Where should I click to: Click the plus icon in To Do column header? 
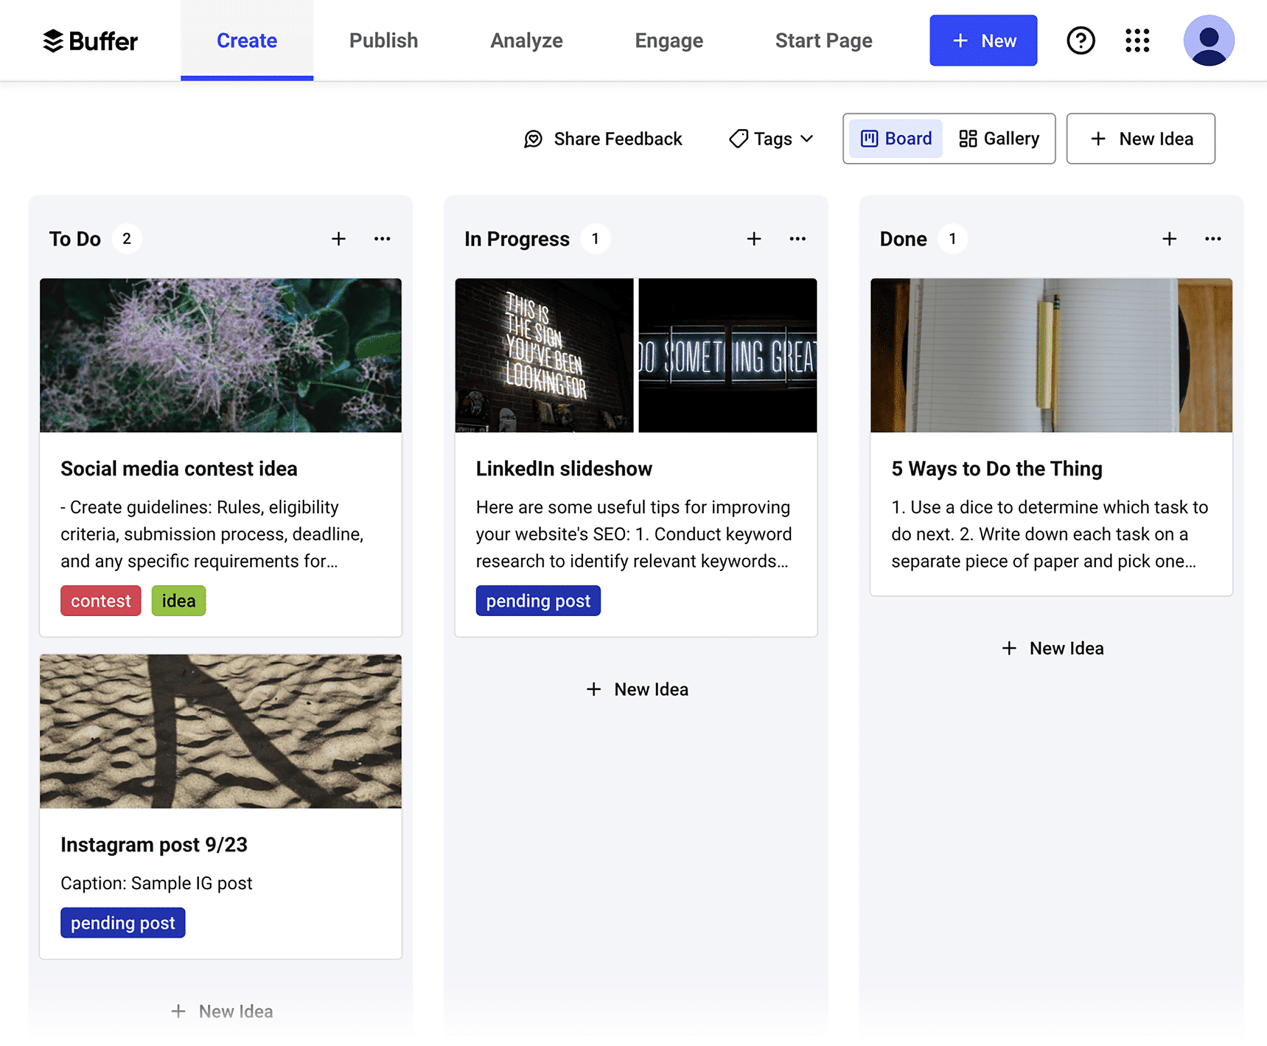coord(338,239)
